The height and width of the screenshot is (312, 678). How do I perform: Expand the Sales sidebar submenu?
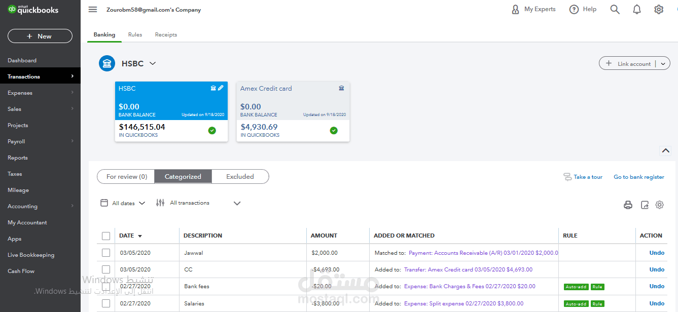[x=73, y=109]
